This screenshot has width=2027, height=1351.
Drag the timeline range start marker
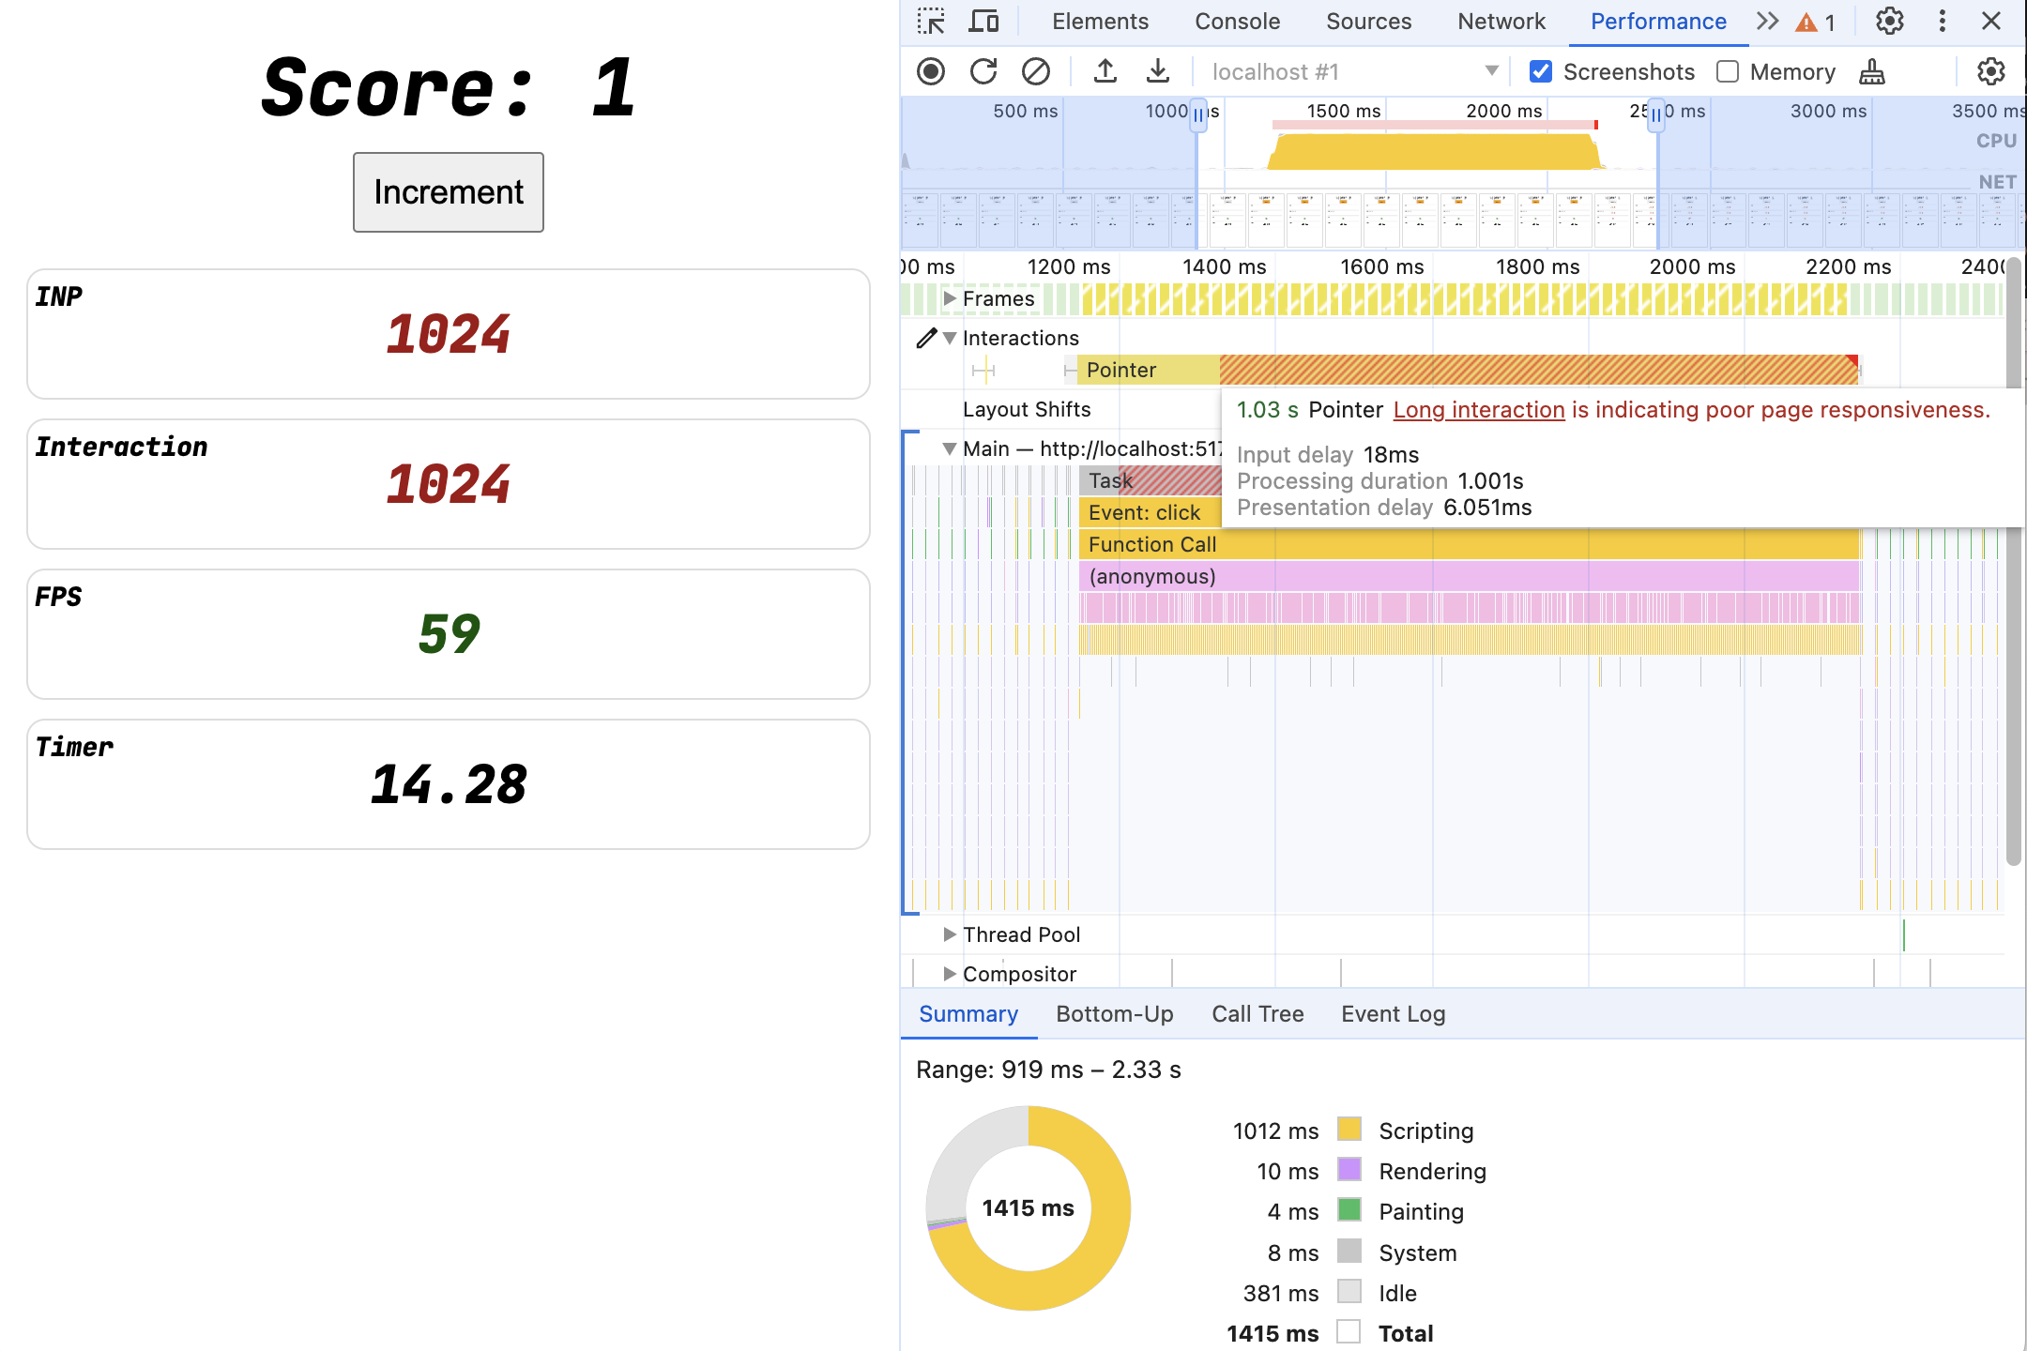(x=1199, y=112)
